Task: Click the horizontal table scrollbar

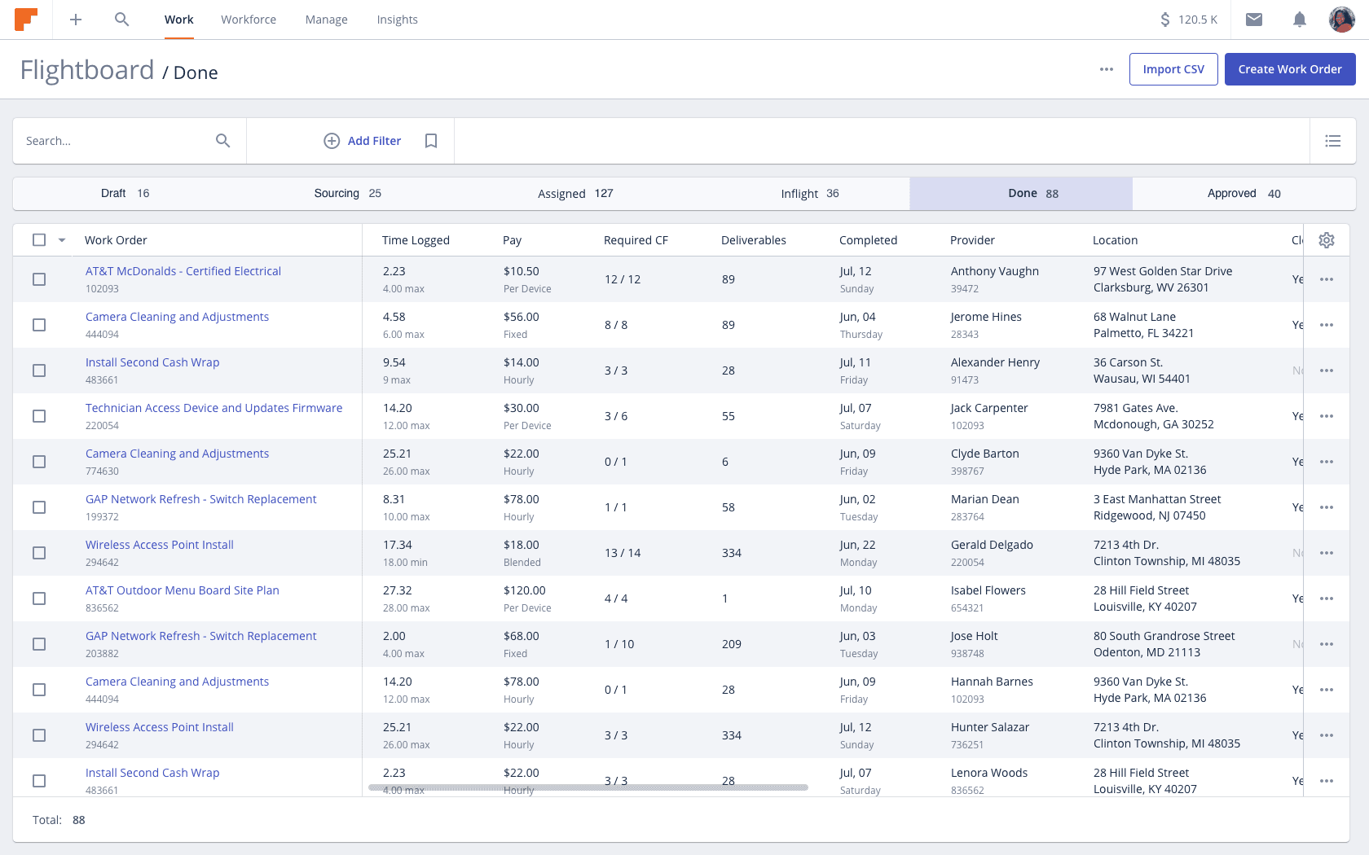Action: (x=588, y=787)
